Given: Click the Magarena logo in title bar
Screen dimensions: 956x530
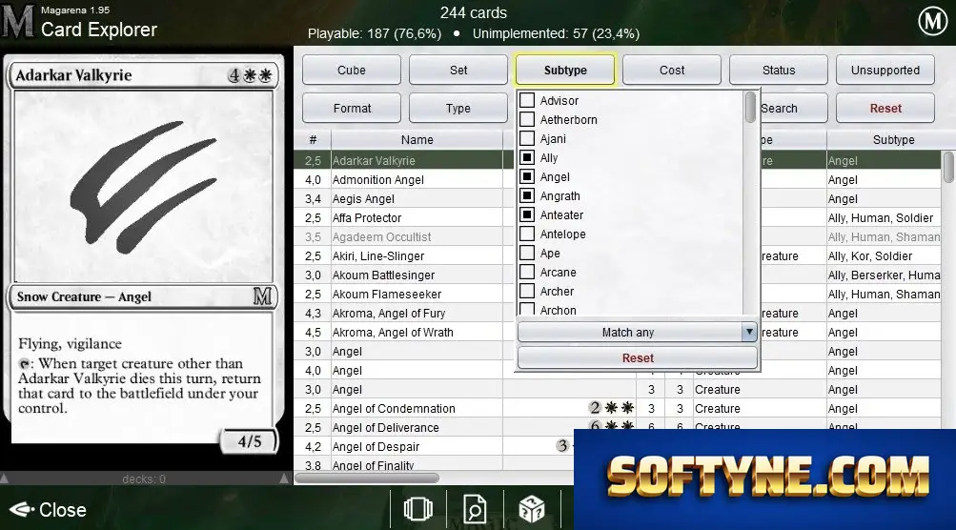Looking at the screenshot, I should (x=17, y=21).
